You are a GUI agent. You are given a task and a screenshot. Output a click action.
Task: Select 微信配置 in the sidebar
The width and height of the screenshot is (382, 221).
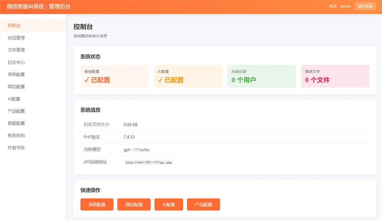16,86
